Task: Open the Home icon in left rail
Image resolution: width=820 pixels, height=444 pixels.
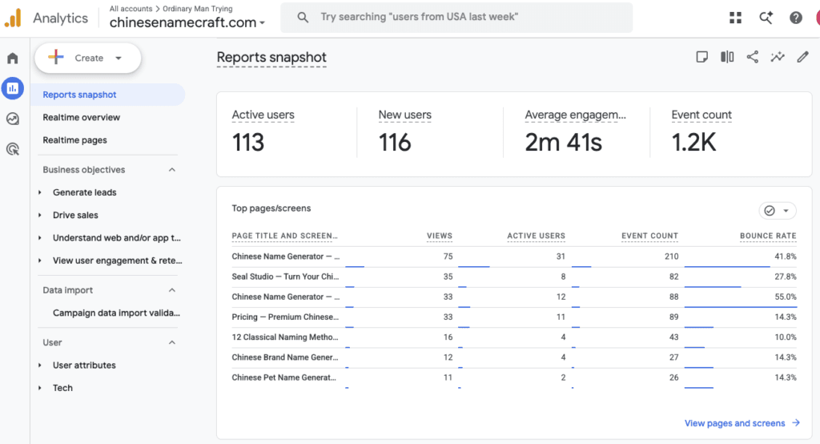Action: [13, 59]
